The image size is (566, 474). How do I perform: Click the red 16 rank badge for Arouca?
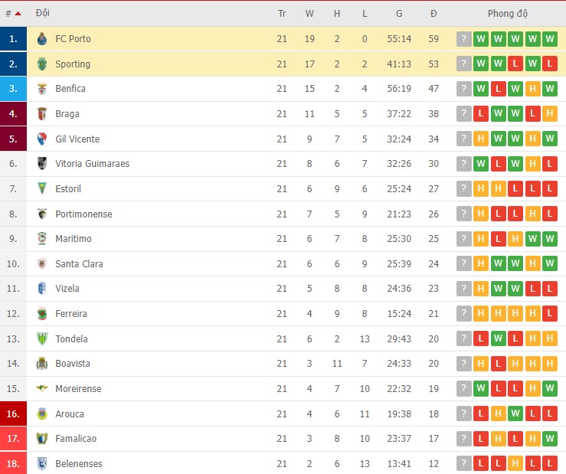tap(13, 414)
